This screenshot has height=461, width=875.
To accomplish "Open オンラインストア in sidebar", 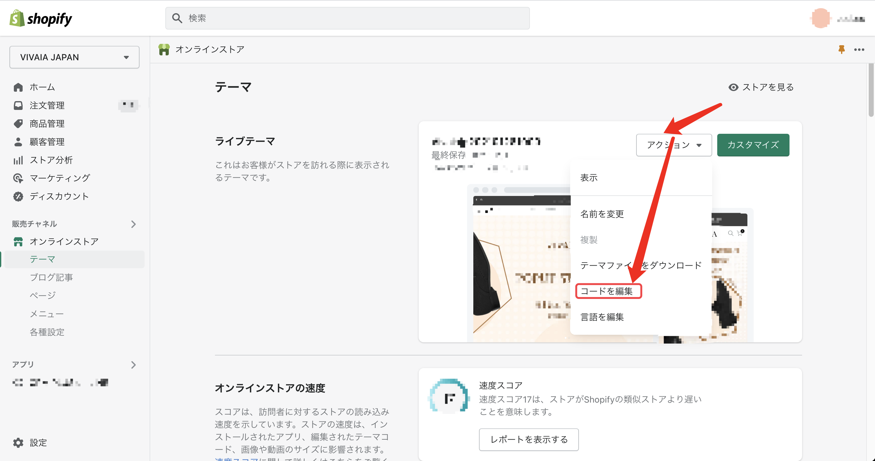I will pyautogui.click(x=64, y=241).
